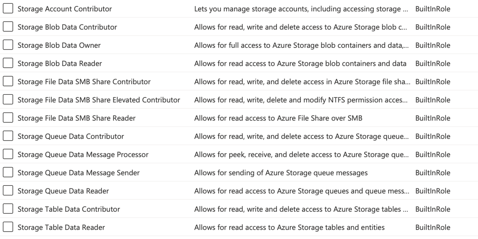Check the Storage Account Contributor checkbox
Viewport: 478px width, 239px height.
click(8, 8)
